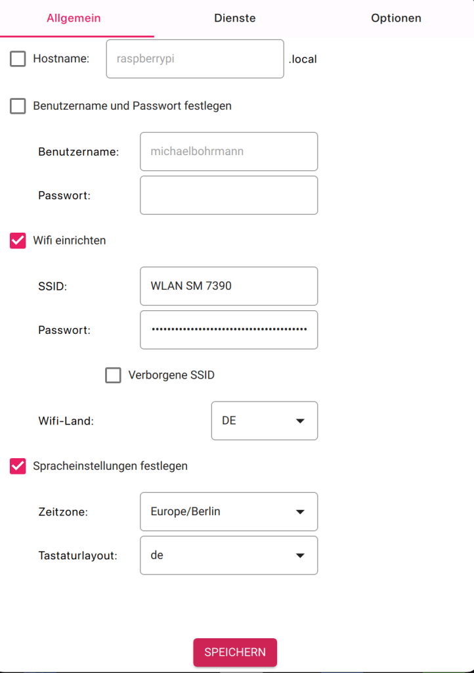Tick Benutzername und Passwort festlegen checkbox
The width and height of the screenshot is (474, 673).
point(18,106)
